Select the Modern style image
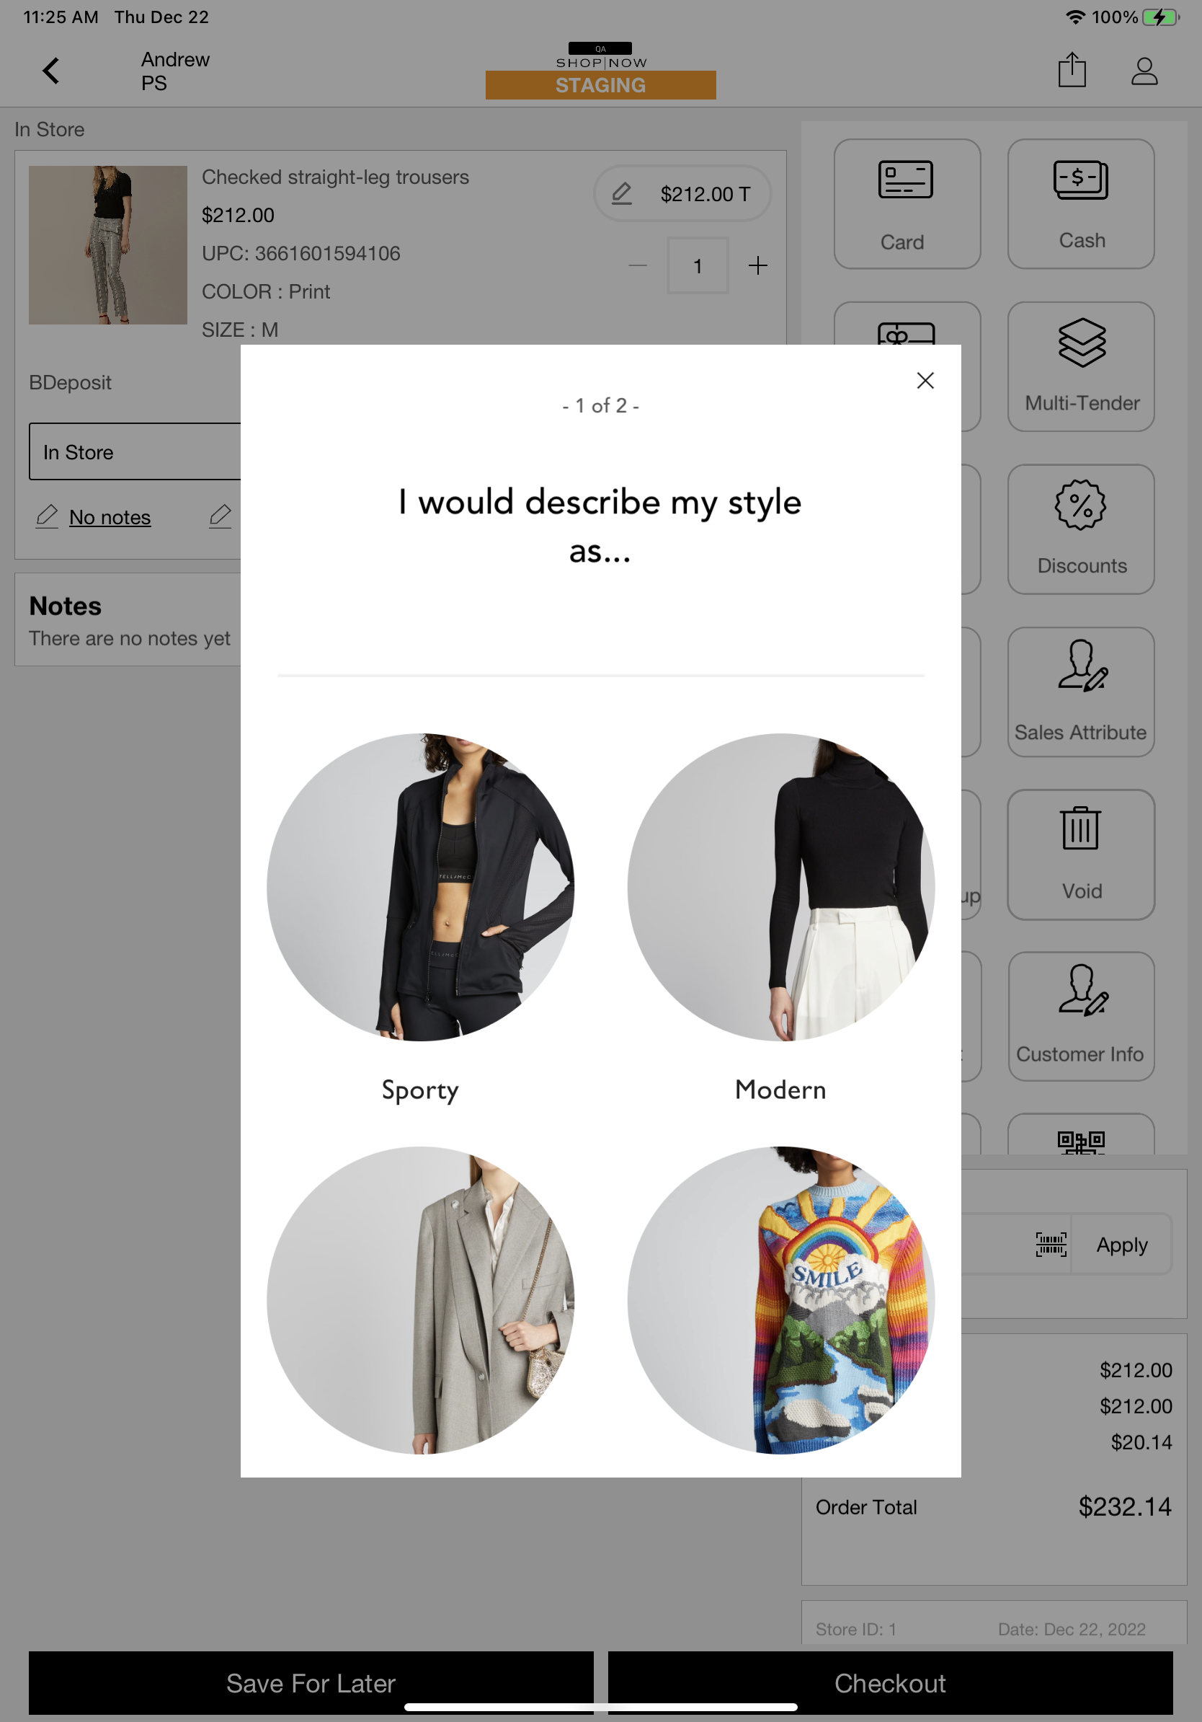 tap(781, 886)
